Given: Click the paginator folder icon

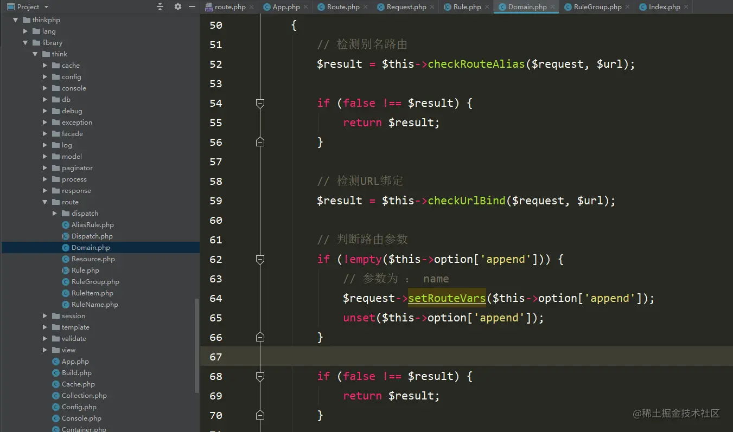Looking at the screenshot, I should pyautogui.click(x=56, y=168).
